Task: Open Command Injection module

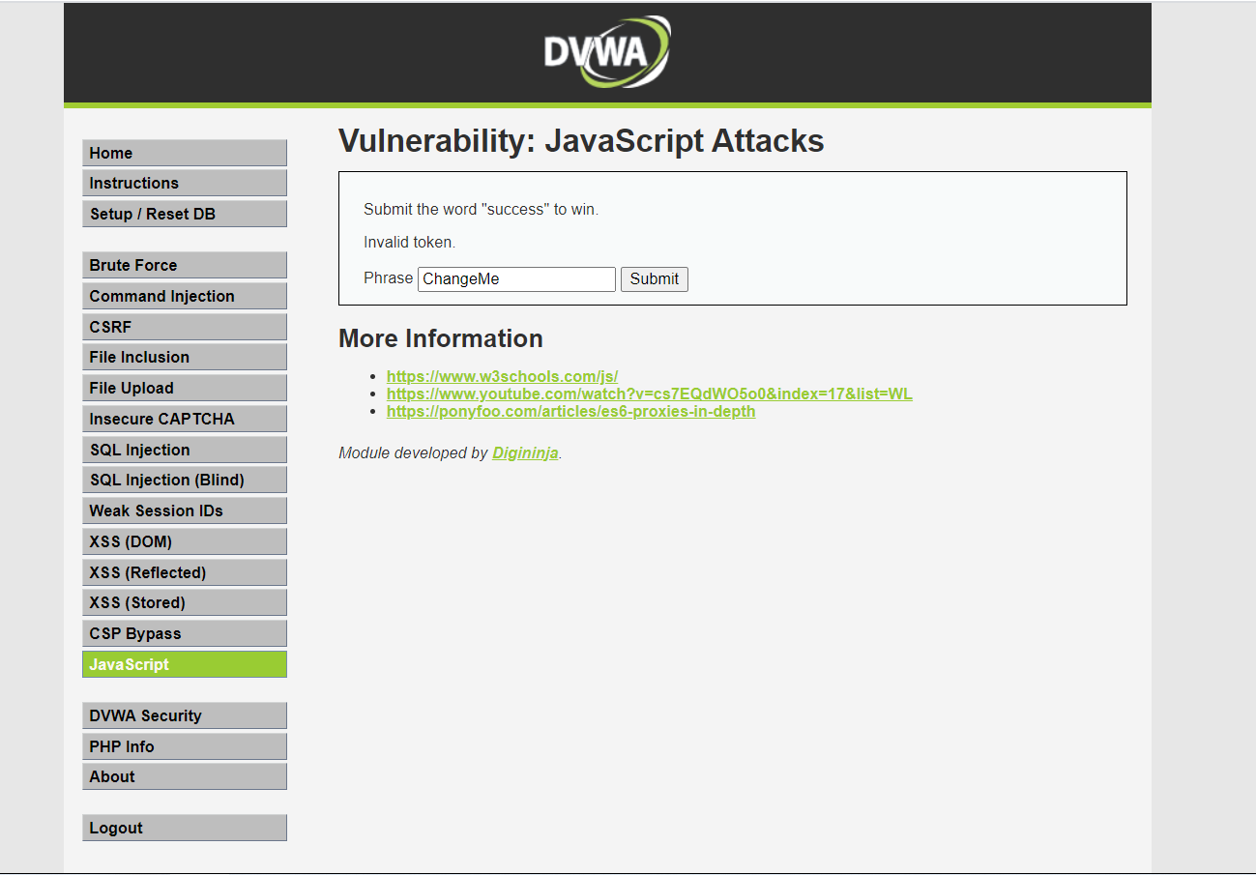Action: point(184,296)
